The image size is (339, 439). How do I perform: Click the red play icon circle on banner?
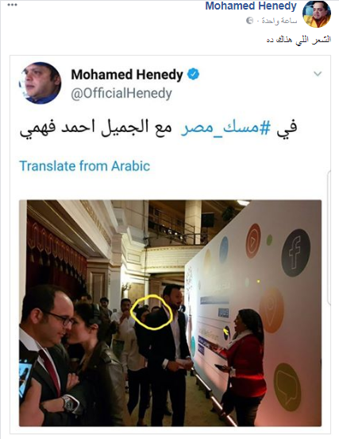point(253,240)
